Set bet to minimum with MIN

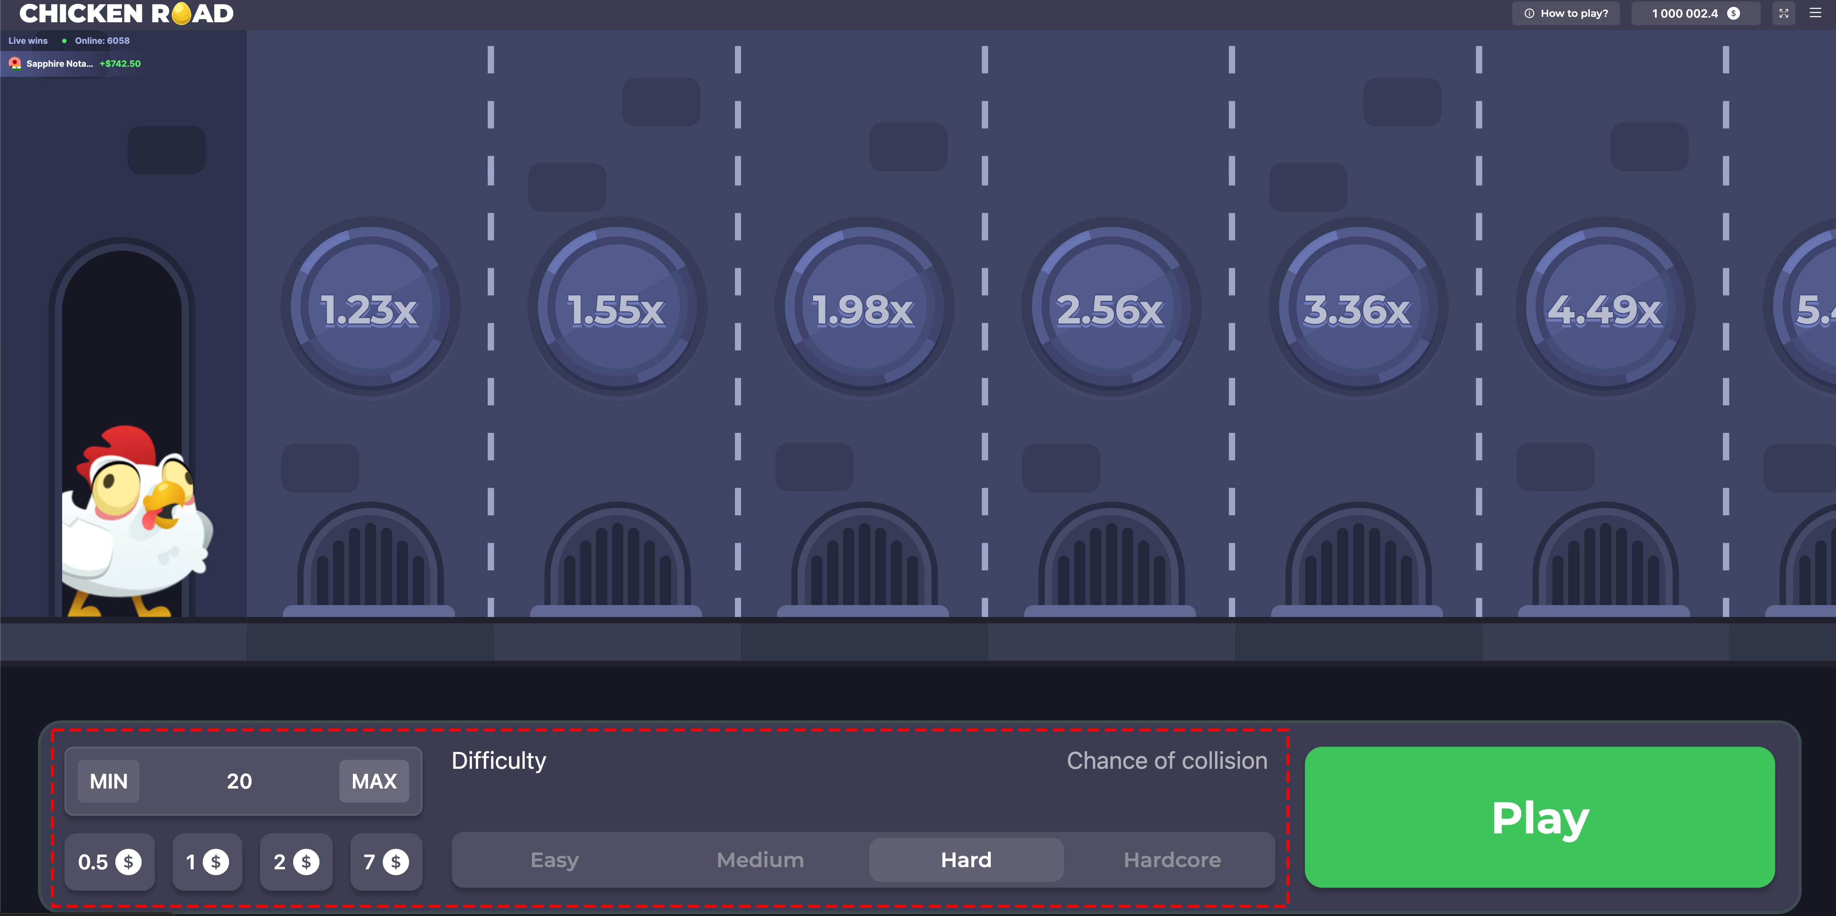click(x=107, y=781)
